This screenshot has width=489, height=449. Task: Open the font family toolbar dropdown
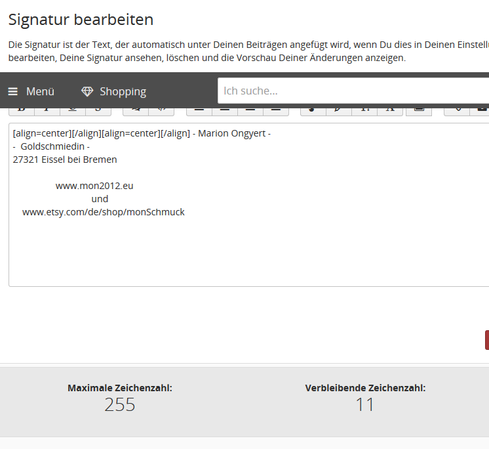(390, 109)
